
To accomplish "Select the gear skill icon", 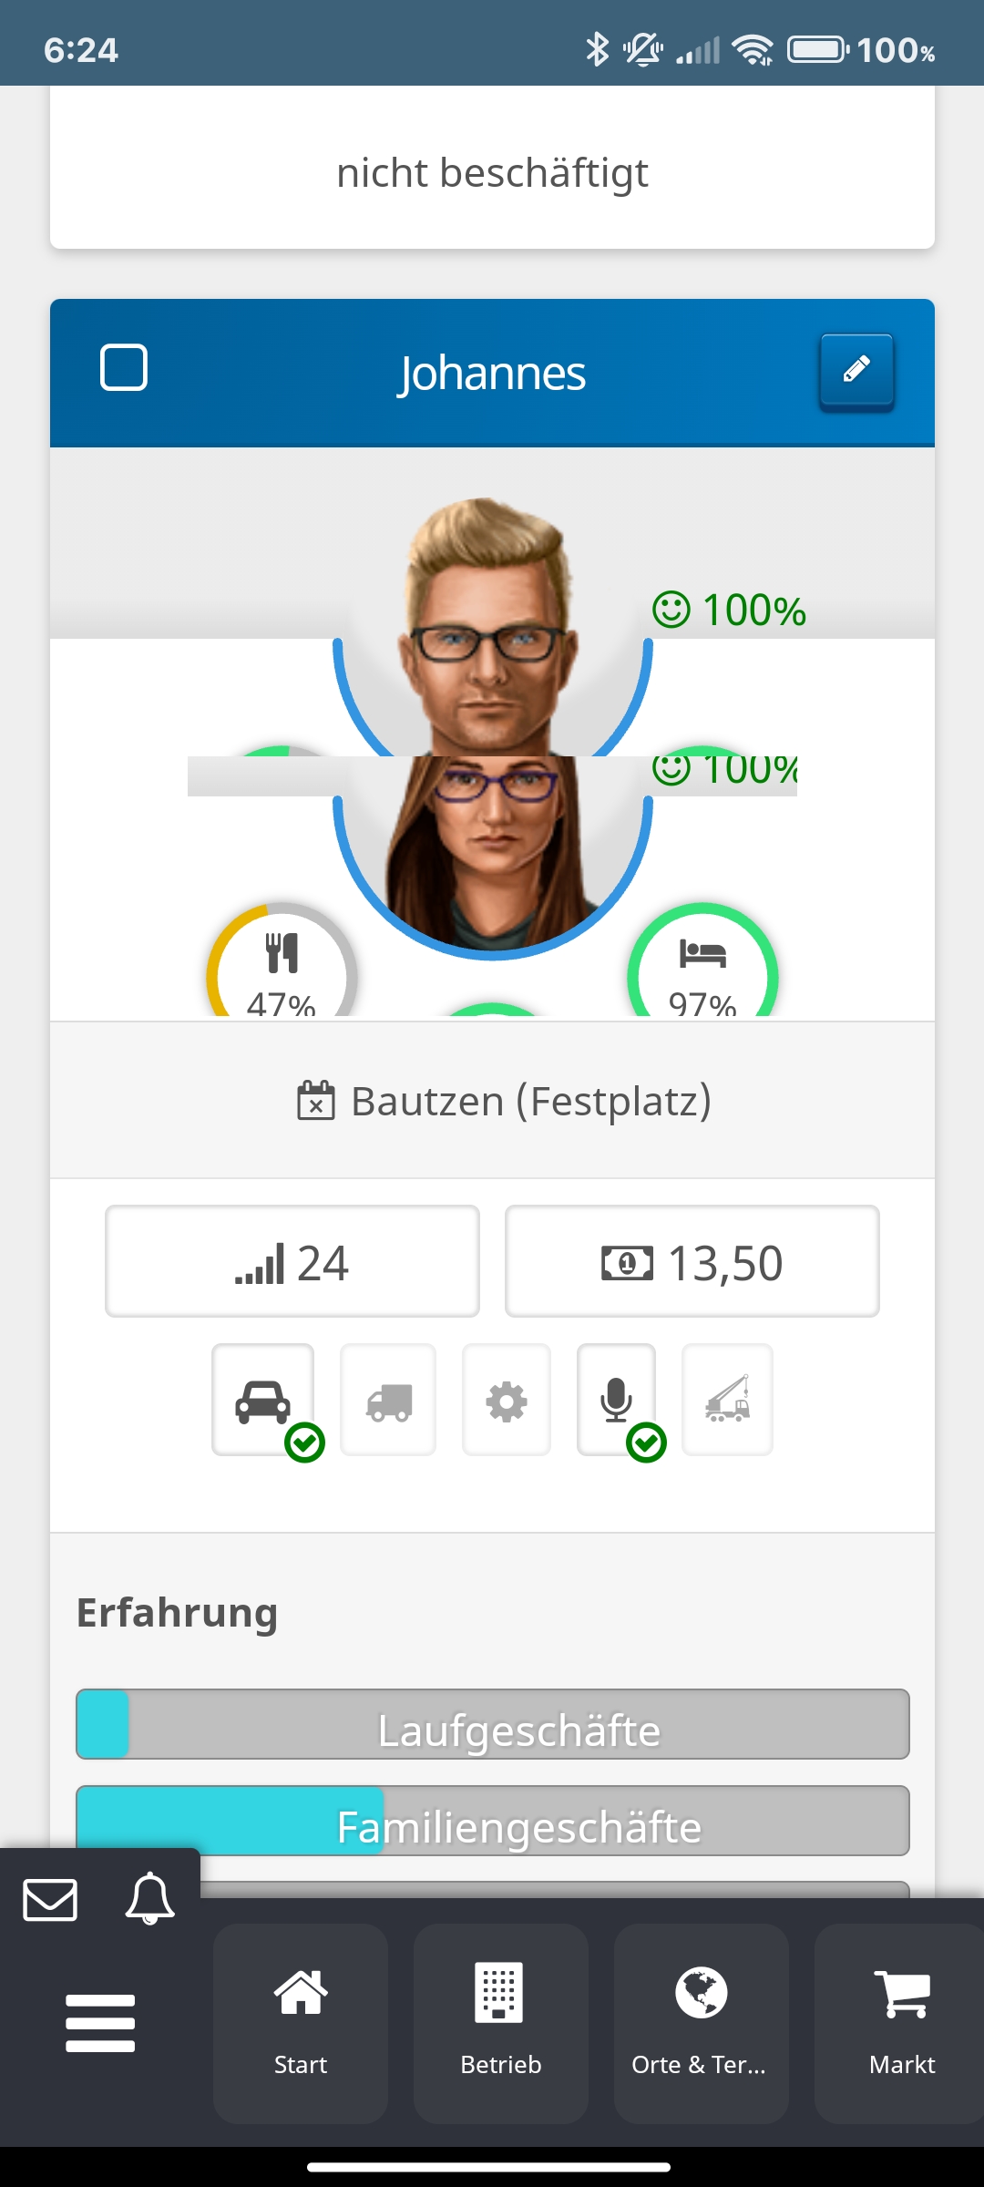I will 507,1400.
